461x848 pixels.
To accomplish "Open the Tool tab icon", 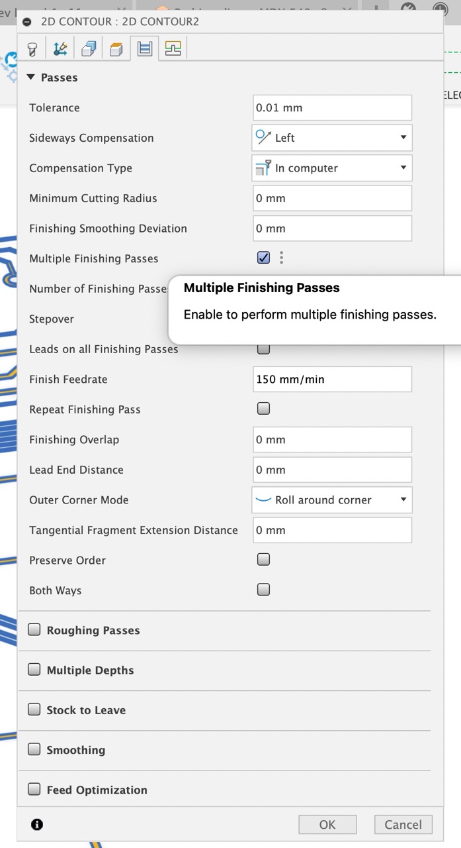I will [x=32, y=48].
